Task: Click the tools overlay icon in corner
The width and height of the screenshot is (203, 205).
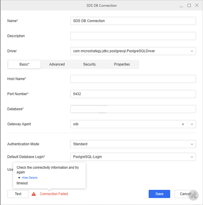Action: (x=193, y=196)
